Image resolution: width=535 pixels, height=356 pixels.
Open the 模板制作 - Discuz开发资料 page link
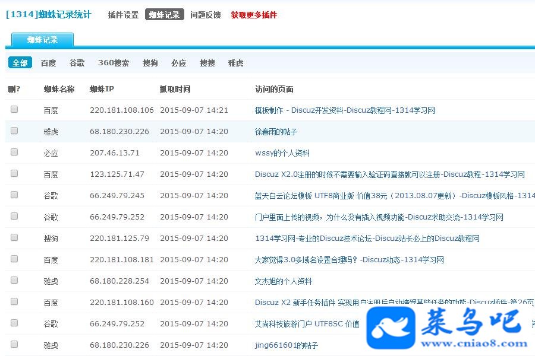click(345, 110)
